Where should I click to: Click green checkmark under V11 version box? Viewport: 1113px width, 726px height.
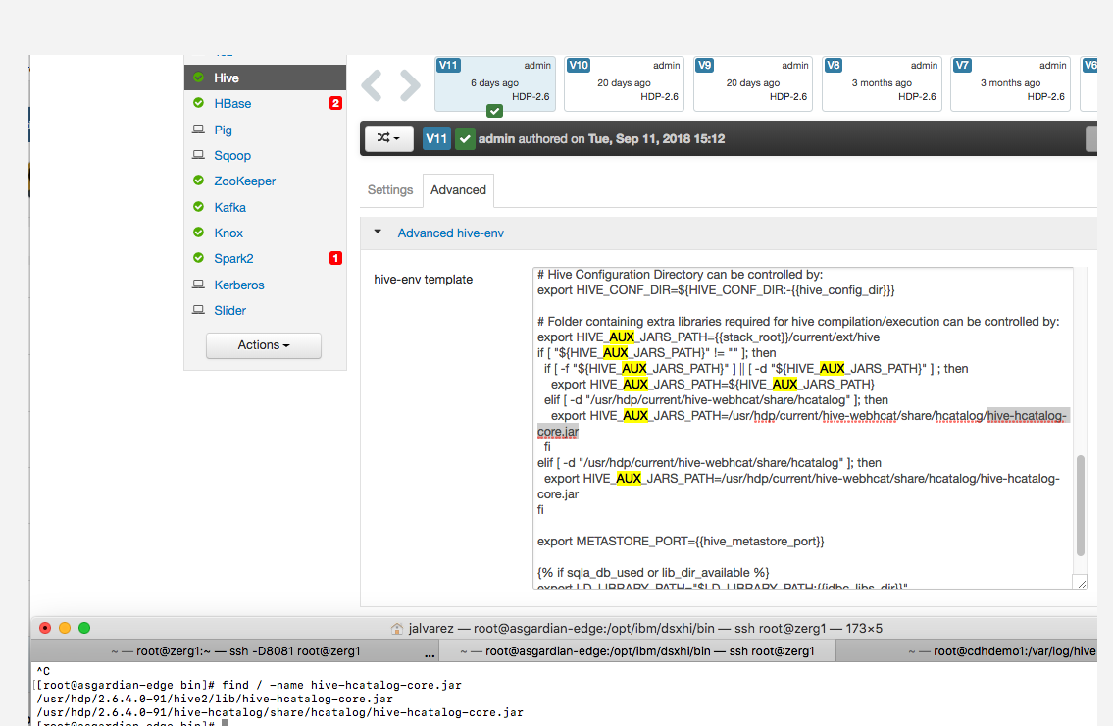point(494,111)
